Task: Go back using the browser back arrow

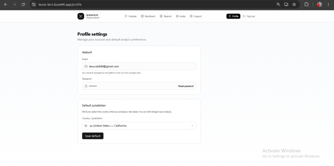Action: click(x=5, y=5)
